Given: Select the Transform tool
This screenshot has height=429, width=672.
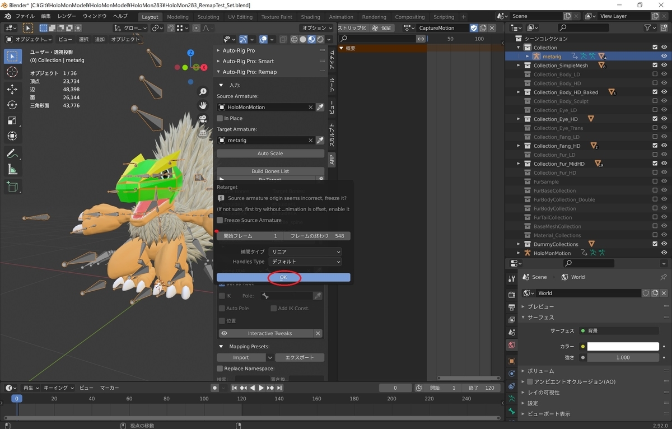Looking at the screenshot, I should pos(12,136).
